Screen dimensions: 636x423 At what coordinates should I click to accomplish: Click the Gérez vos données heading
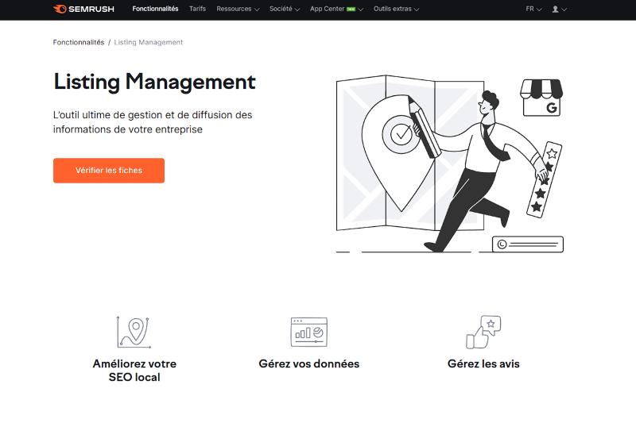309,364
